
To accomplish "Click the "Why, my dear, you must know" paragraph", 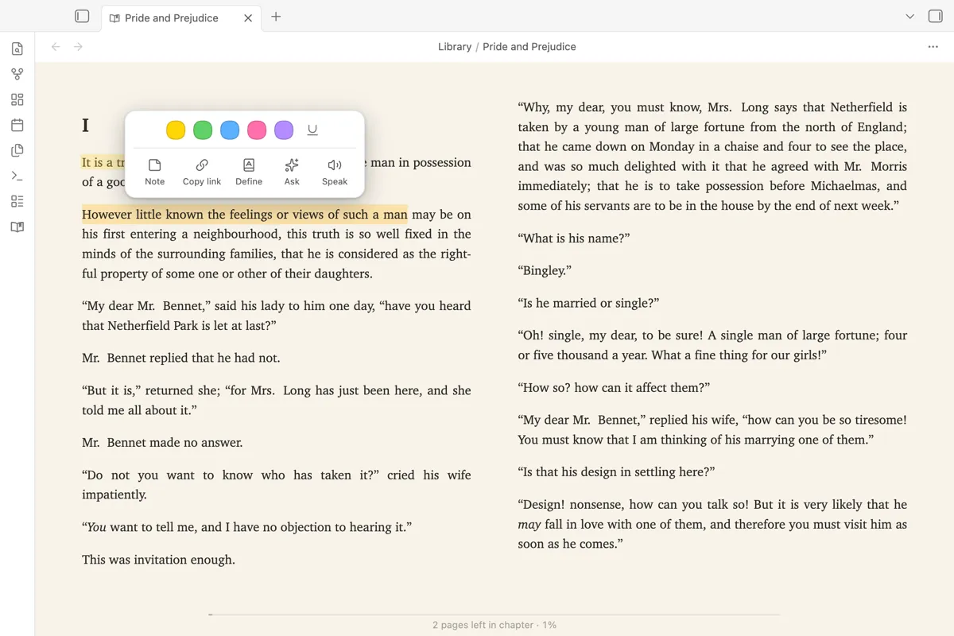I will click(x=712, y=156).
